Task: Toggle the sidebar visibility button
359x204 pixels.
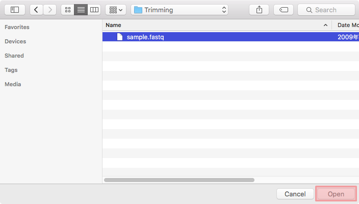Action: tap(14, 10)
